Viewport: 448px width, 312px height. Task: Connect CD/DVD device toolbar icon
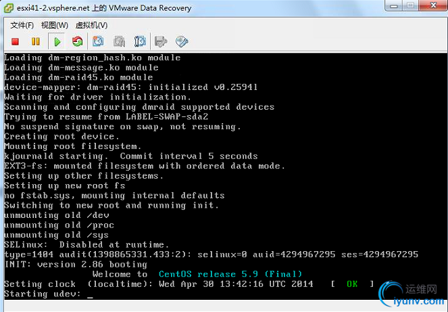(x=182, y=41)
